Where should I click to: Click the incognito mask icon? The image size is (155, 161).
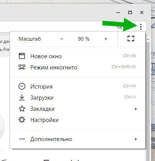tap(22, 67)
